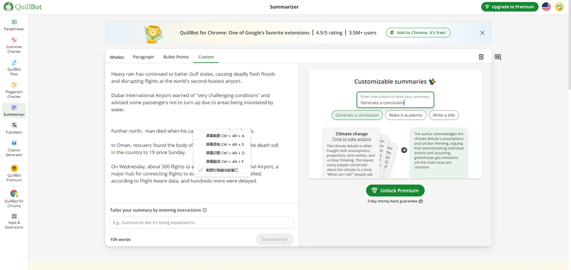Select the 'Make it academic' suggestion chip
This screenshot has height=270, width=571.
click(x=406, y=115)
